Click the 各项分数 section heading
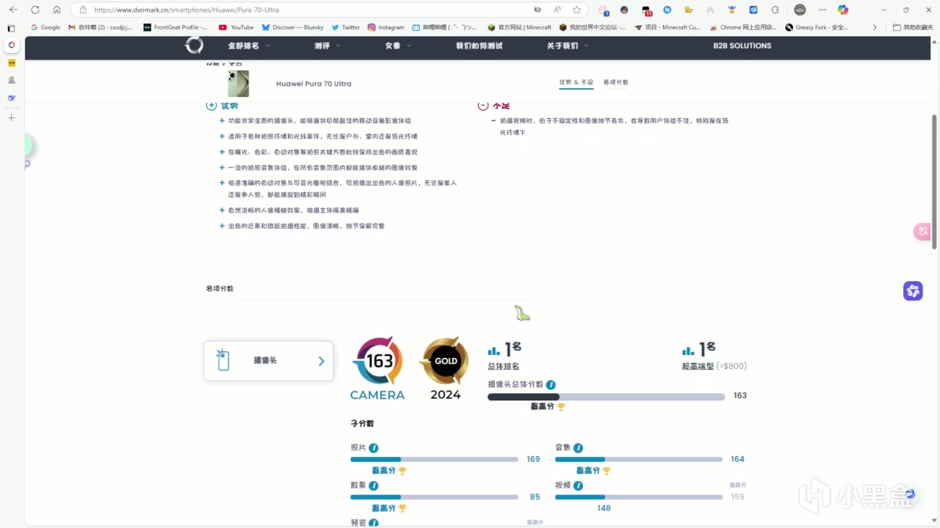This screenshot has width=940, height=528. click(x=220, y=289)
